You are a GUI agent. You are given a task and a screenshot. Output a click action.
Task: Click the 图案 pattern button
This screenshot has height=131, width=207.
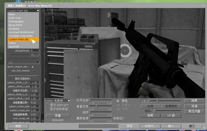(x=150, y=116)
